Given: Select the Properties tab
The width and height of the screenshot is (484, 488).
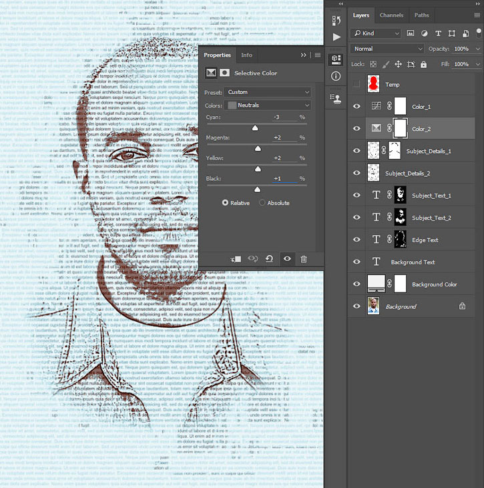Looking at the screenshot, I should [x=217, y=55].
